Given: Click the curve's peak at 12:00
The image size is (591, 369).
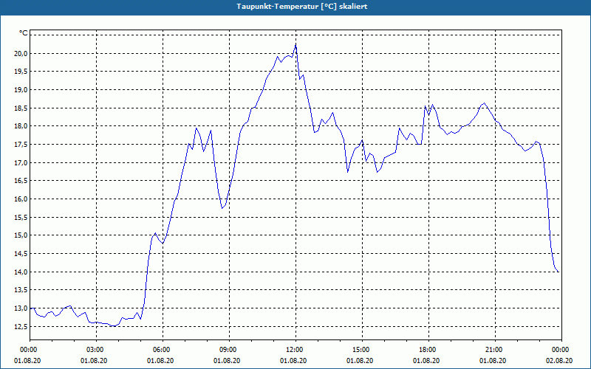Looking at the screenshot, I should [296, 45].
